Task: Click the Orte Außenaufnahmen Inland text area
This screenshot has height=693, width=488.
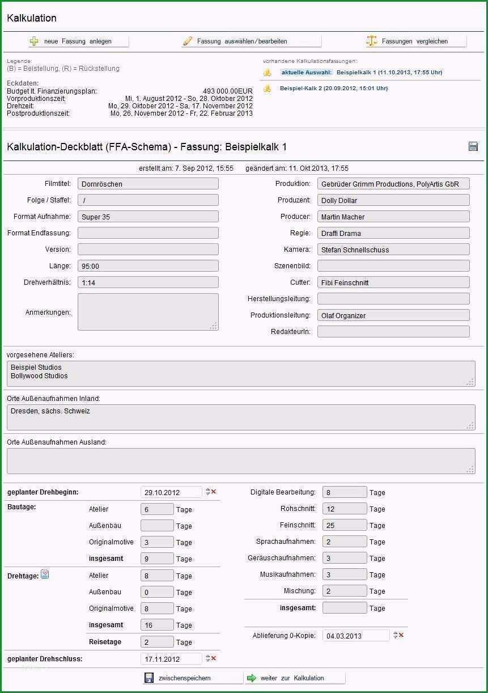Action: [241, 417]
